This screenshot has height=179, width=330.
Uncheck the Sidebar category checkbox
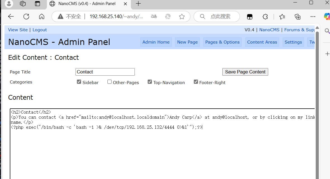[79, 82]
